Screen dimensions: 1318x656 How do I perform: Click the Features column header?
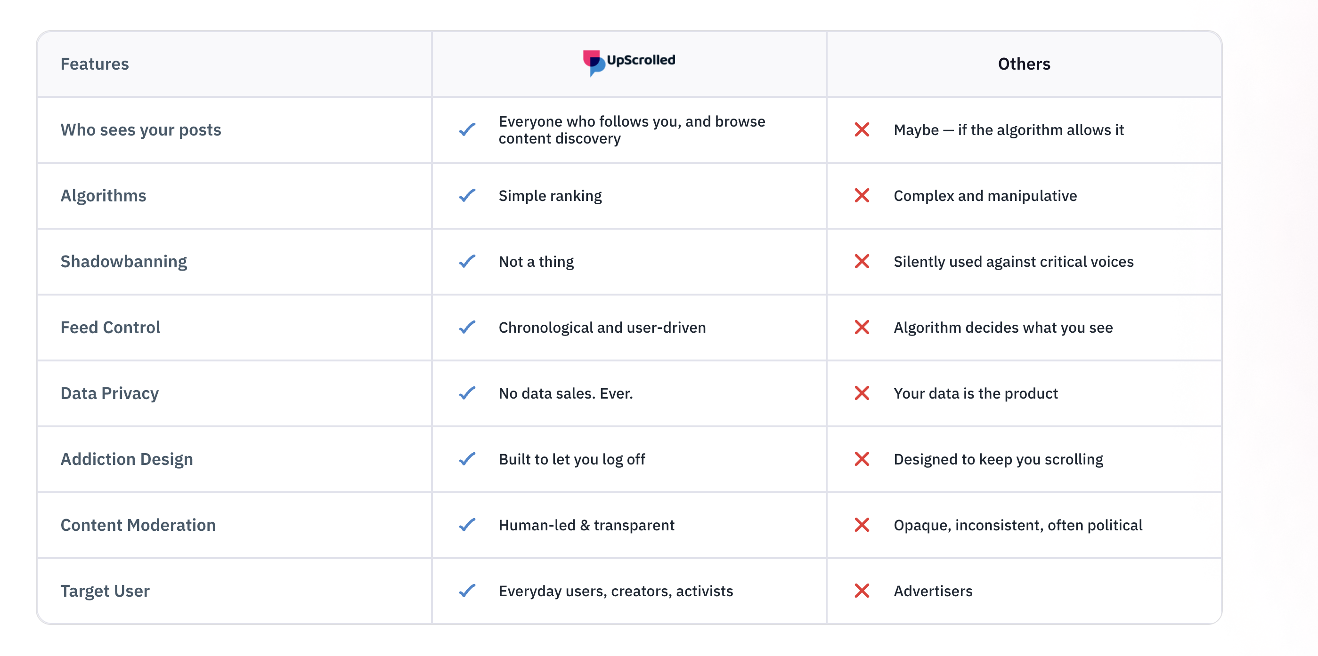95,64
